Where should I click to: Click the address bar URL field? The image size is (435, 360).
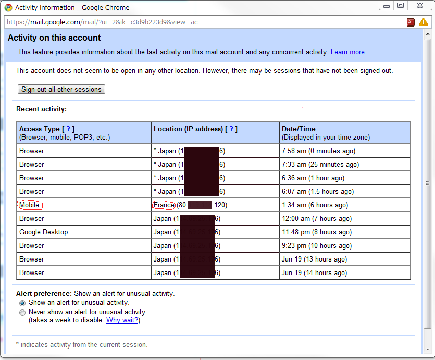click(x=204, y=22)
